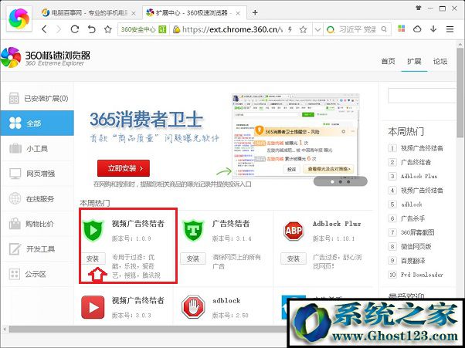Open the 扩展 navigation item
Image resolution: width=465 pixels, height=348 pixels.
[x=414, y=61]
